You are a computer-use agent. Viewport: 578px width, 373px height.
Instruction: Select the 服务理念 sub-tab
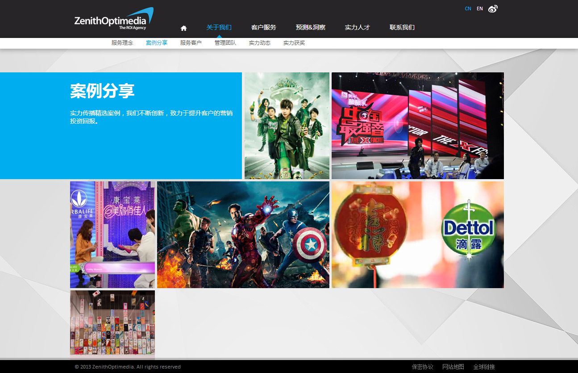coord(122,43)
